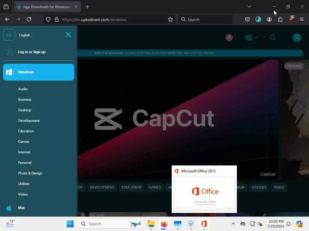Viewport: 309px width, 231px height.
Task: Go back with the browser back arrow
Action: (7, 19)
